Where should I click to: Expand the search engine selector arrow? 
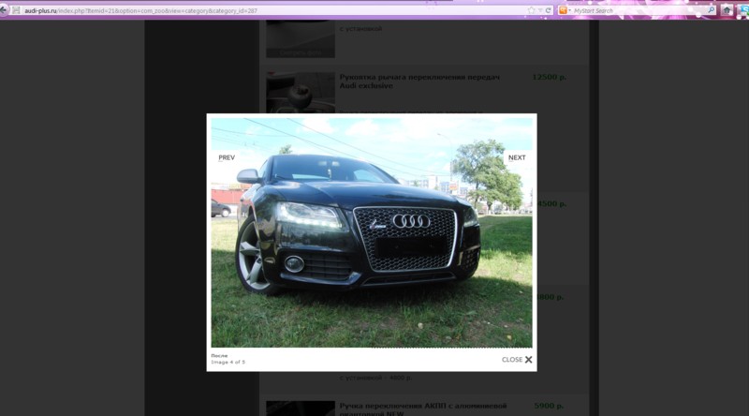pos(571,10)
